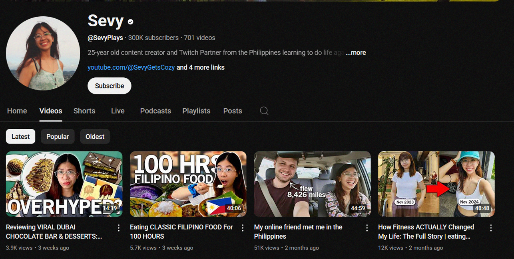Click the '701 videos' count
This screenshot has width=514, height=259.
[199, 38]
